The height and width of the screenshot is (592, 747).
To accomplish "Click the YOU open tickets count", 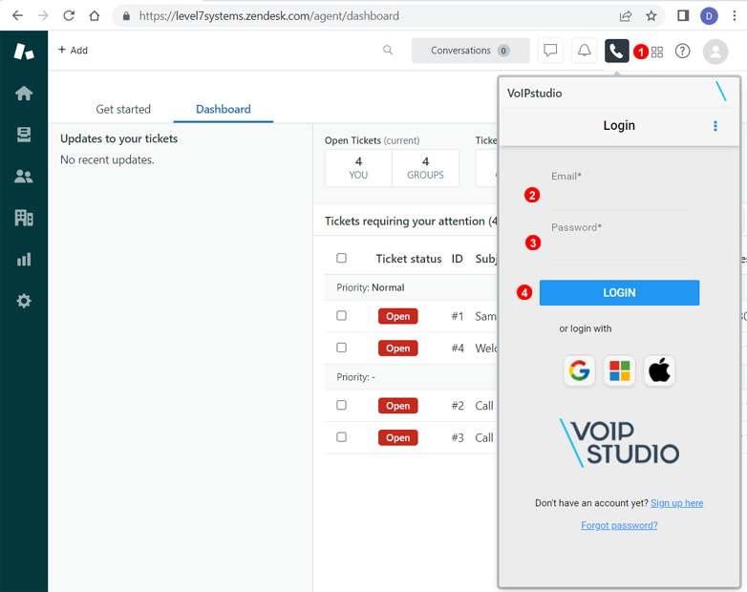I will click(358, 168).
